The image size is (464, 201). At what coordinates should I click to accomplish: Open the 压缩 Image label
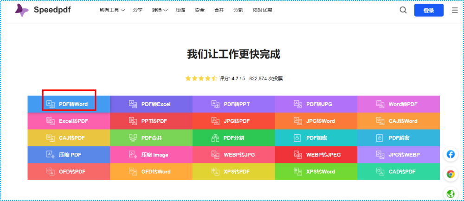point(155,155)
